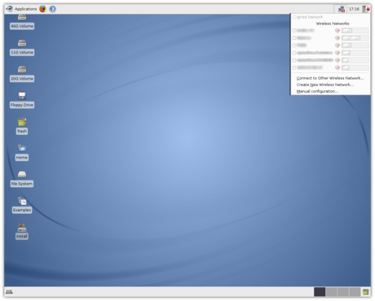Open the Trash desktop icon
Viewport: 375px width, 301px height.
click(22, 126)
